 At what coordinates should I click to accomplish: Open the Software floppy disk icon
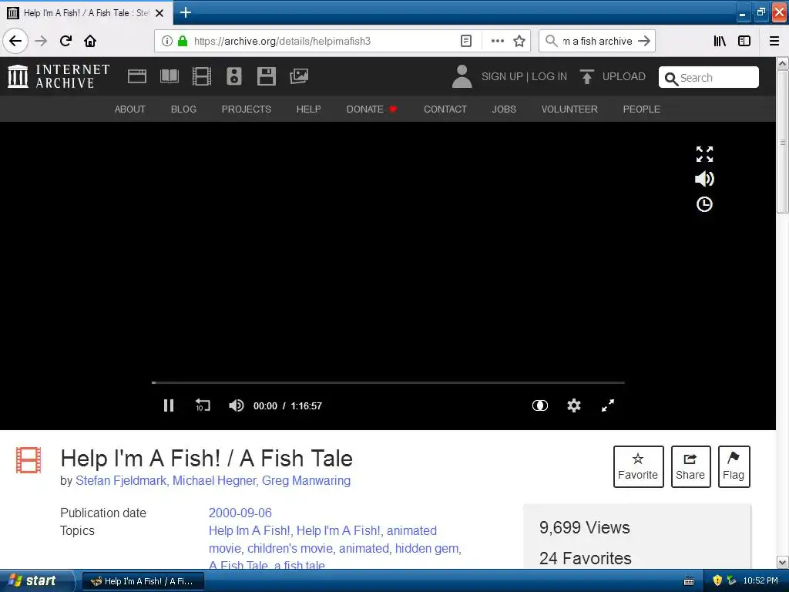pyautogui.click(x=266, y=76)
